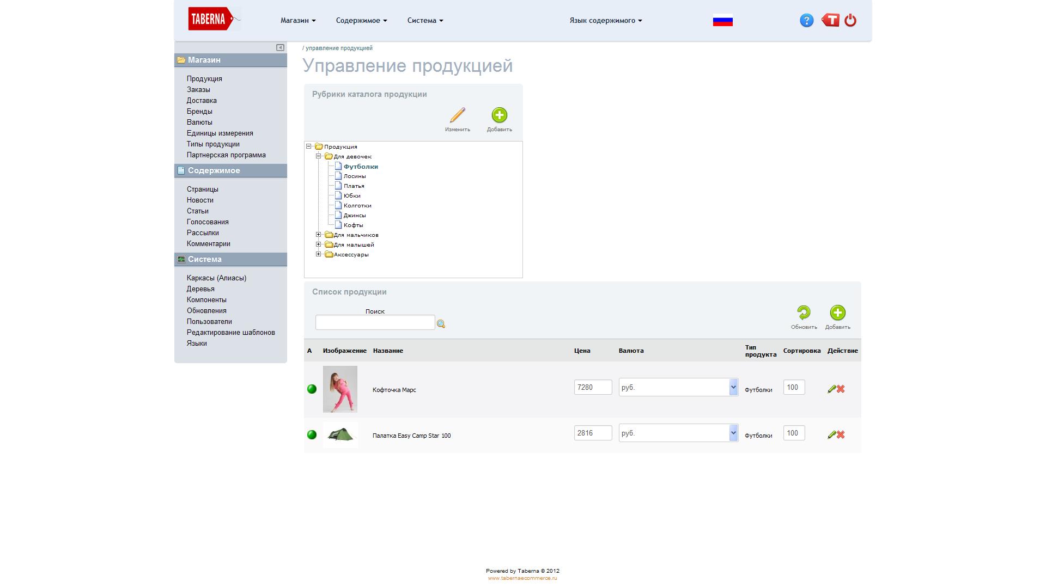Screen dimensions: 1046x588
Task: Delete the Кофточка Марс product with the red X
Action: tap(841, 389)
